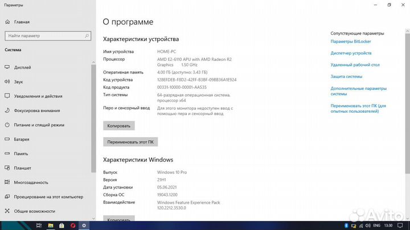Click the Общие возможности icon
The height and width of the screenshot is (230, 410).
7,211
